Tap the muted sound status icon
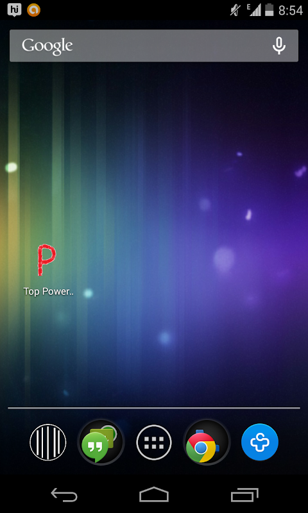 pos(235,10)
